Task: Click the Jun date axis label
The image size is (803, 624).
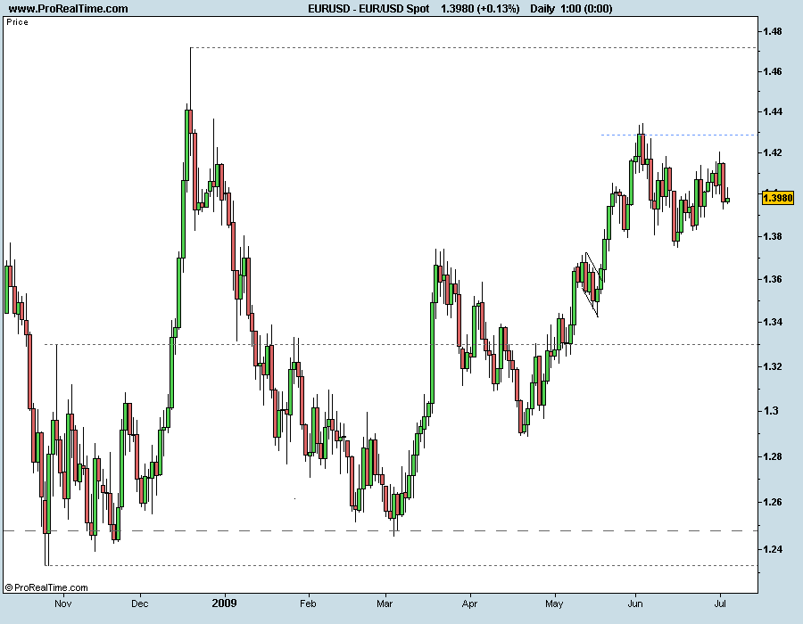Action: pyautogui.click(x=635, y=603)
